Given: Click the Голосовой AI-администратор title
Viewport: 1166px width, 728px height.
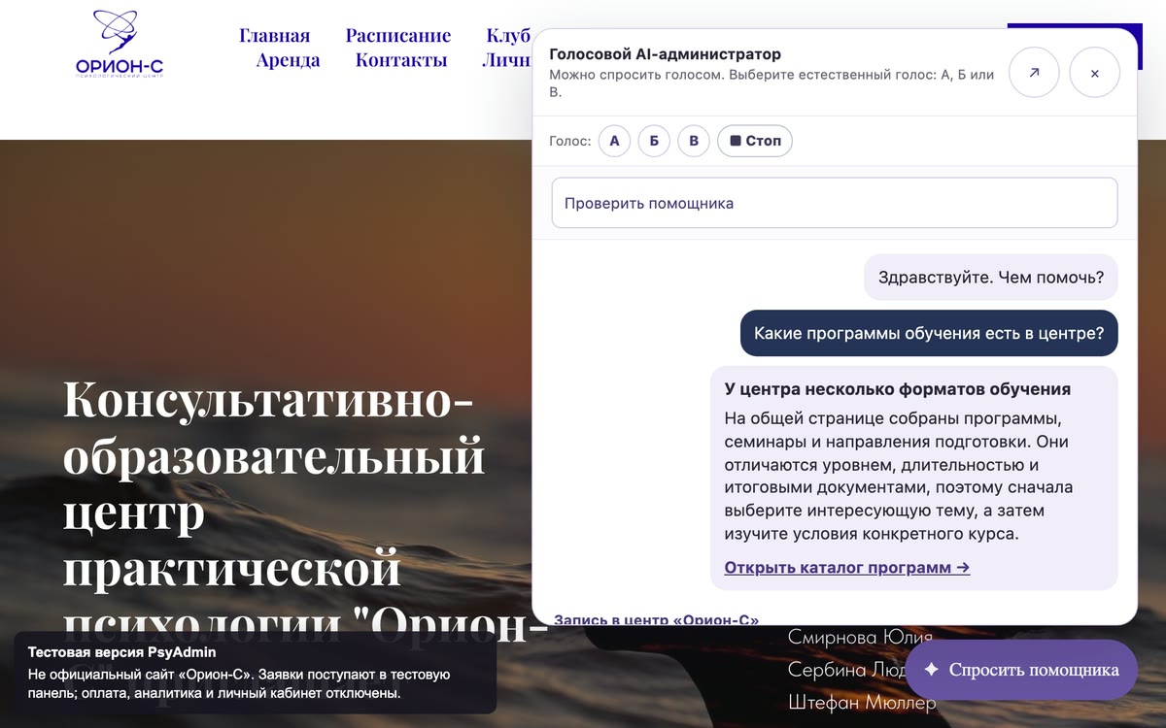Looking at the screenshot, I should [665, 54].
